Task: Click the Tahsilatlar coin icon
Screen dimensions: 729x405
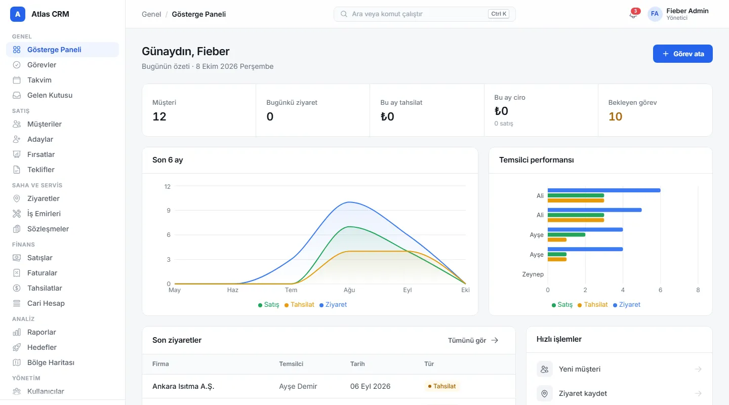Action: click(17, 288)
